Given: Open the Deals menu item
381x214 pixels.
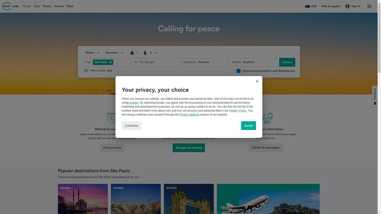Looking at the screenshot, I should click(x=70, y=6).
